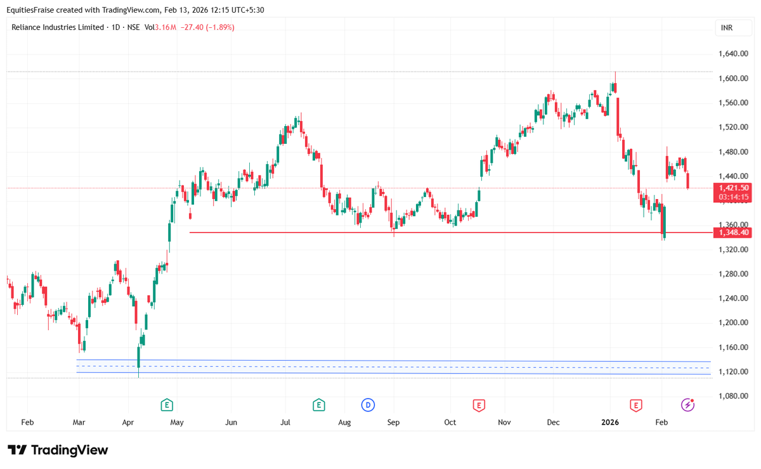Click the green earnings E marker near May
761x469 pixels.
coord(166,404)
